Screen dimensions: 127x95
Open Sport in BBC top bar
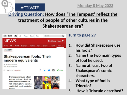click(32, 36)
